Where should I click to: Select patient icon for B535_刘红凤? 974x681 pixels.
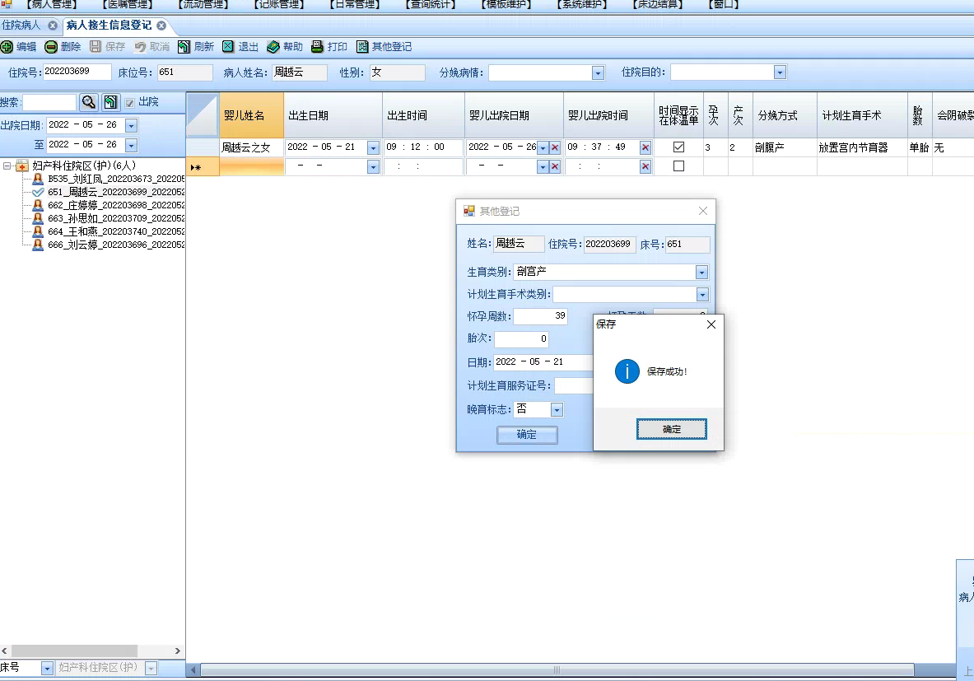pyautogui.click(x=38, y=179)
